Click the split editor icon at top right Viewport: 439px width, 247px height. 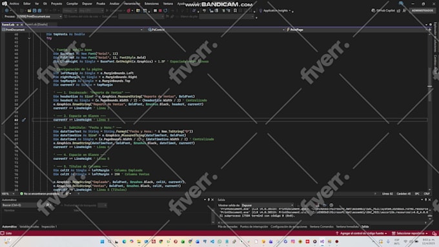coord(429,30)
